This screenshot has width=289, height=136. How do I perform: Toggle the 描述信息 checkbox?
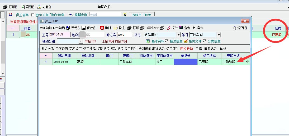[x=167, y=41]
